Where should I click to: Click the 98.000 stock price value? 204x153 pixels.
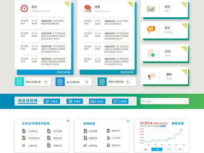coord(145,123)
